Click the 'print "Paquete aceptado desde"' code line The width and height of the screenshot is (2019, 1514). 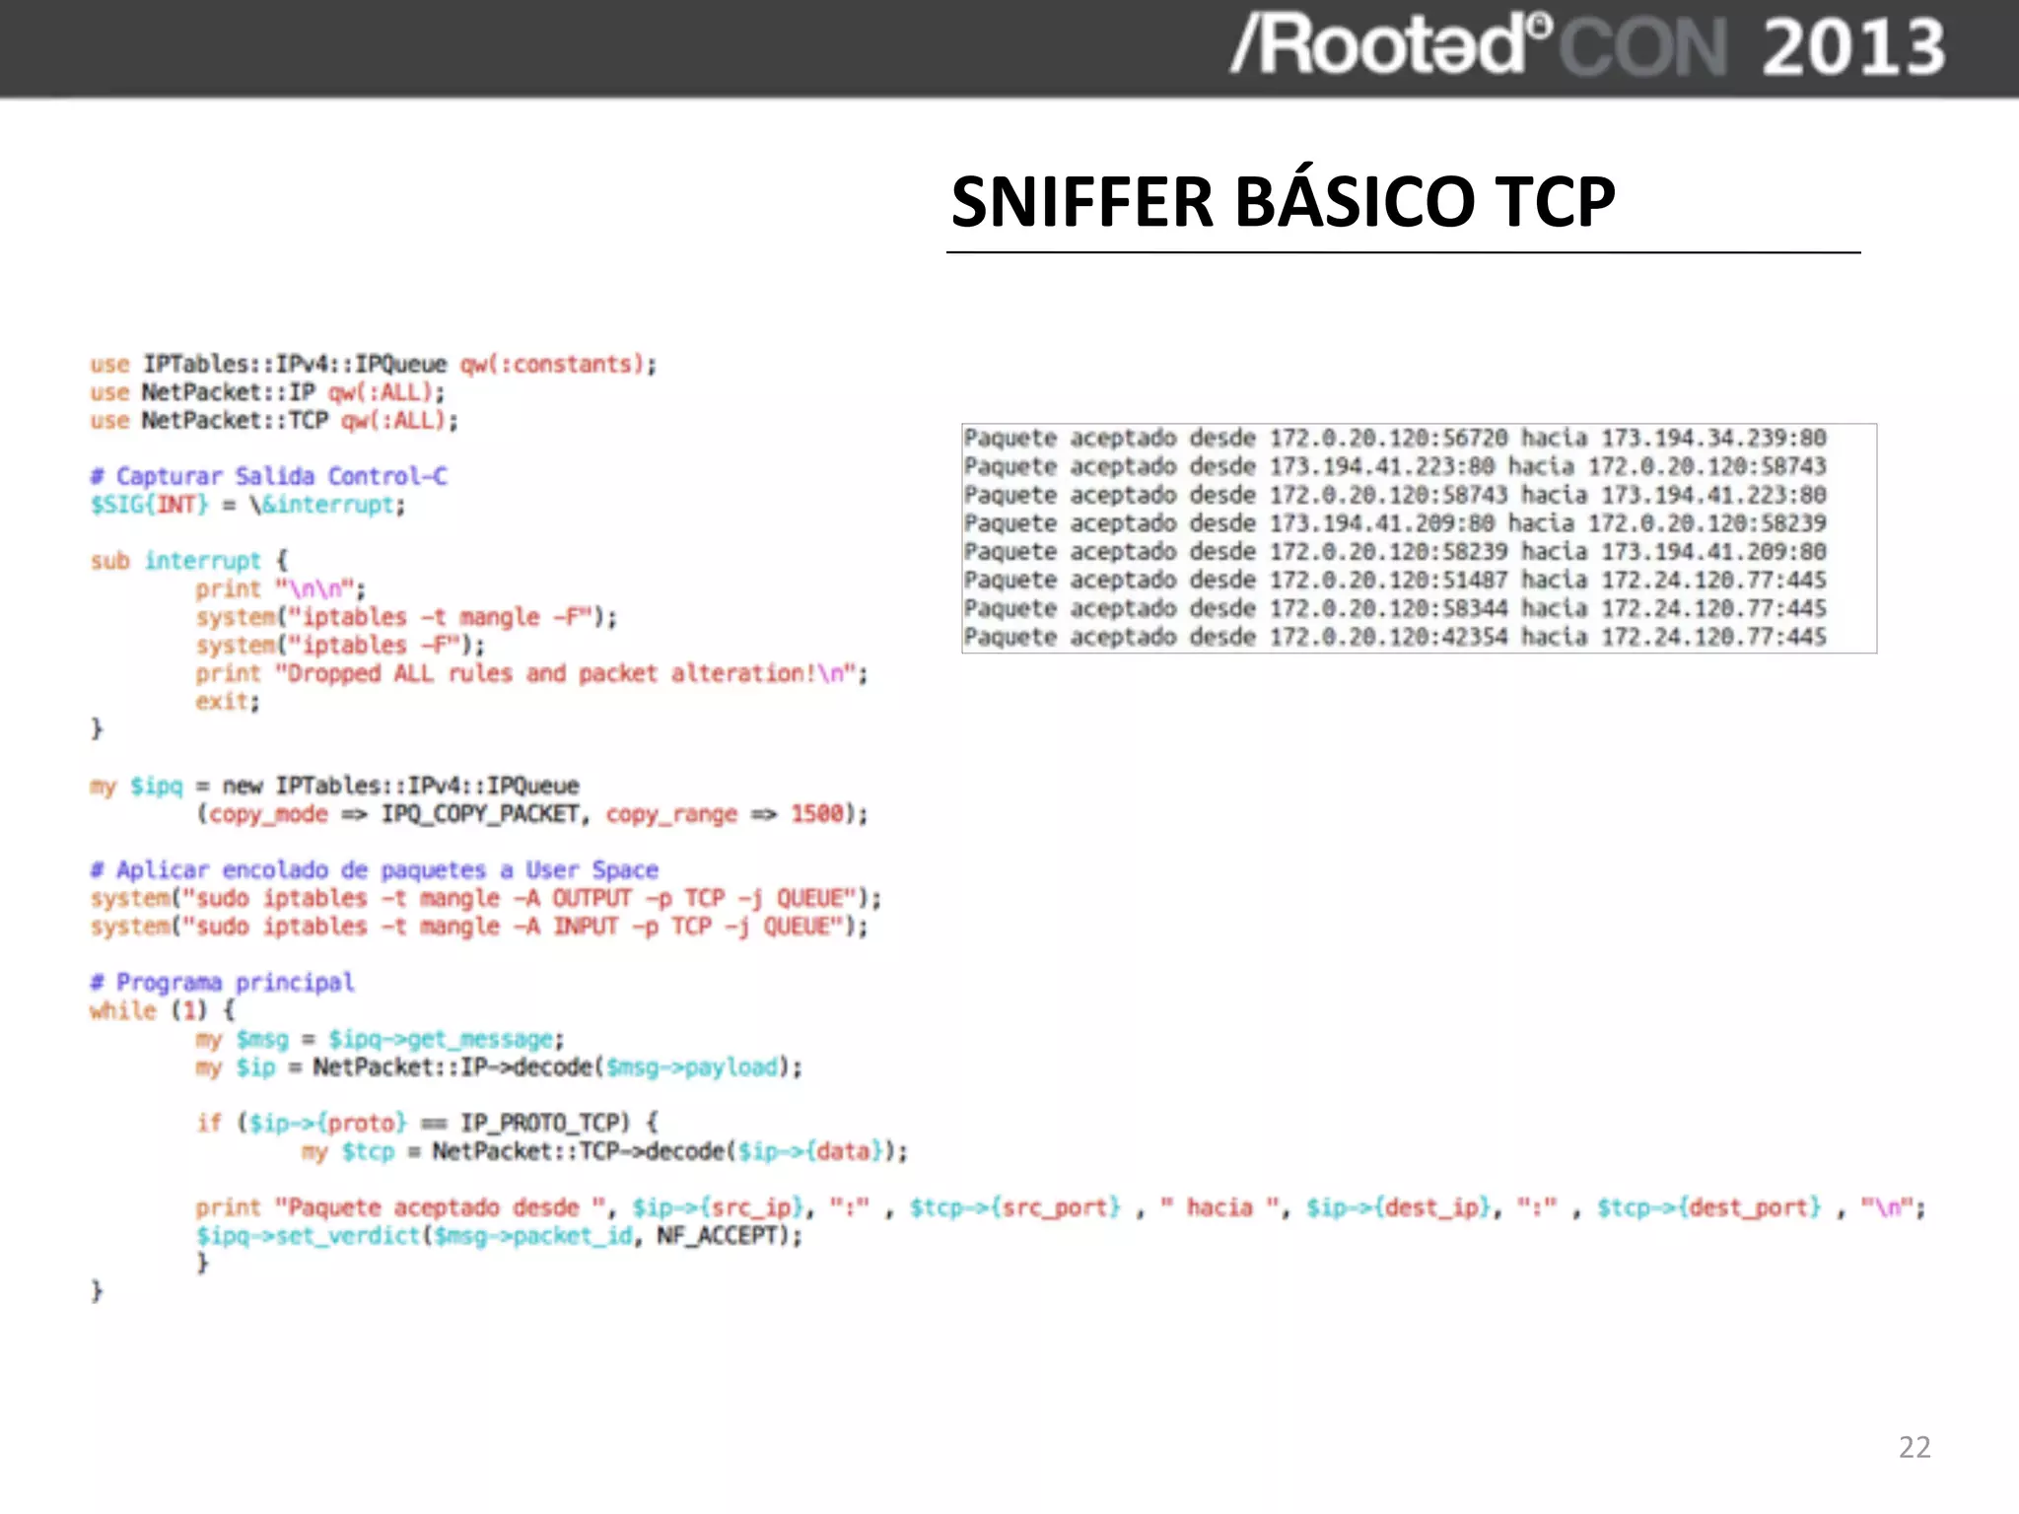(x=1060, y=1207)
